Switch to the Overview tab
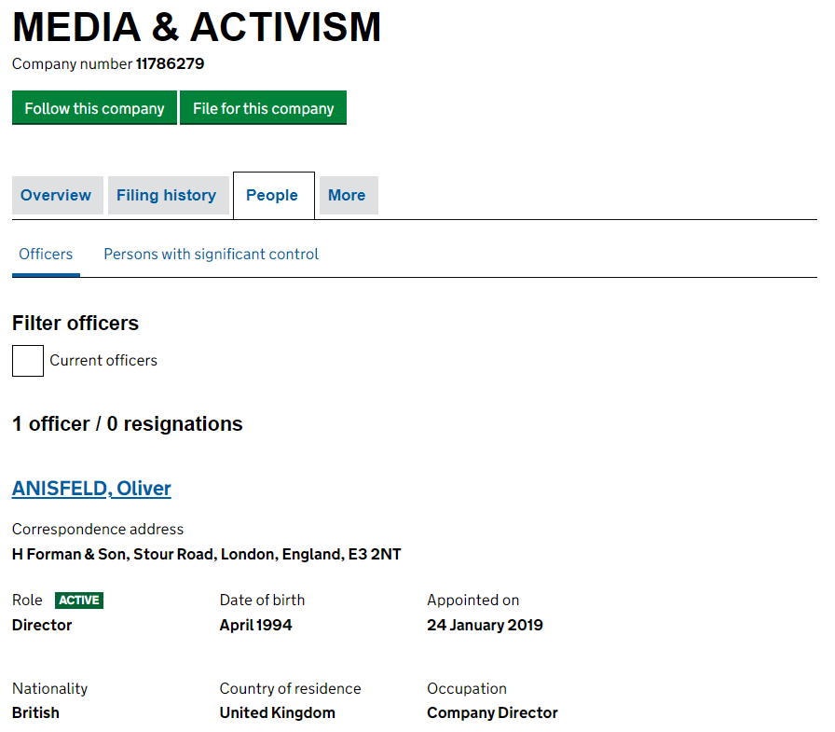Image resolution: width=835 pixels, height=732 pixels. 57,195
